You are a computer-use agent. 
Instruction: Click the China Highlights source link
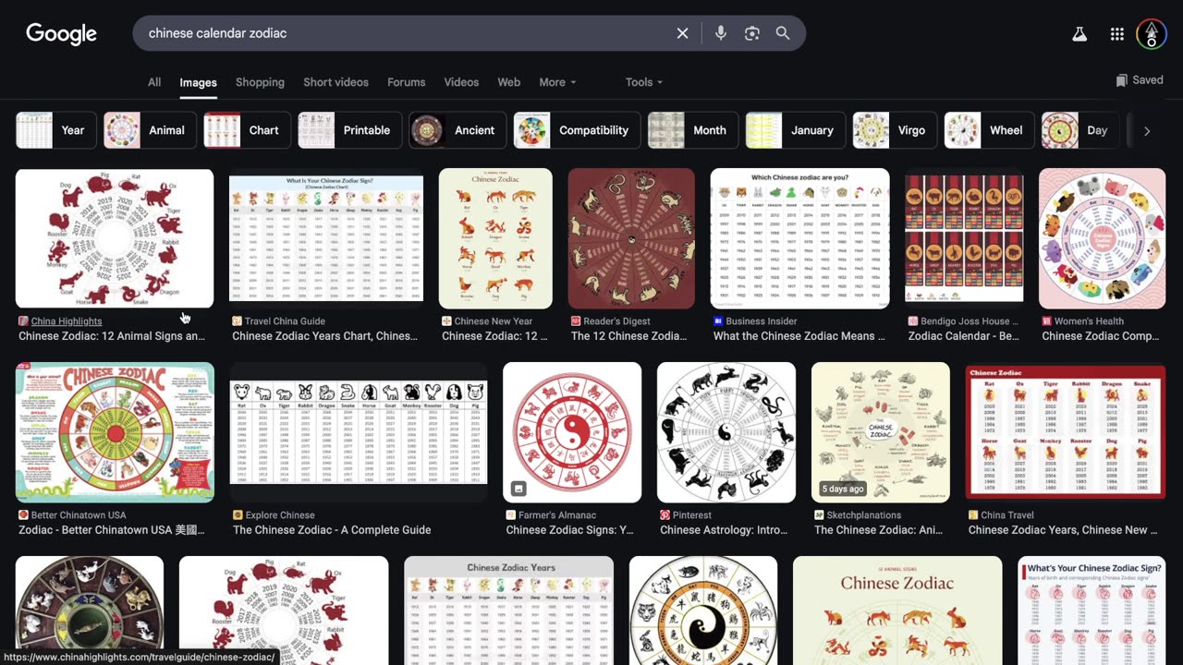[x=67, y=321]
